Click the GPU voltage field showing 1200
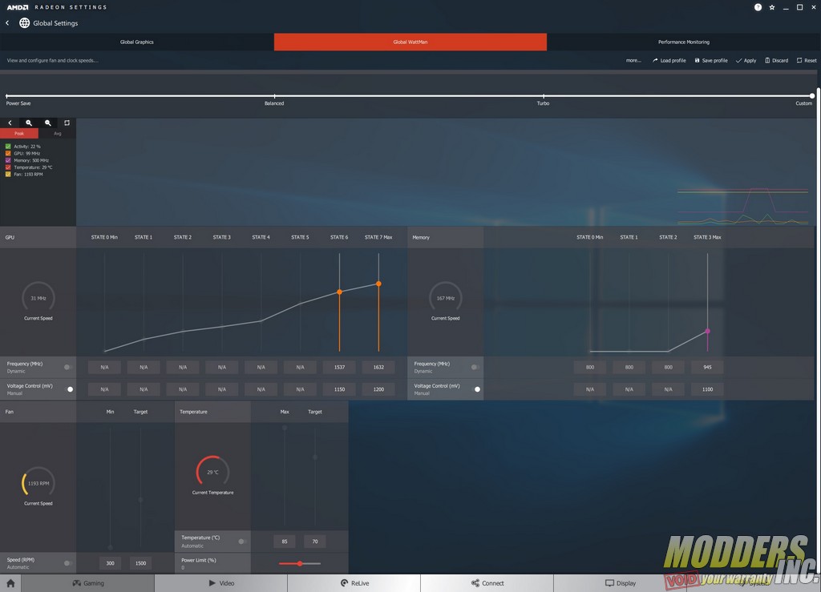This screenshot has width=821, height=592. 378,389
